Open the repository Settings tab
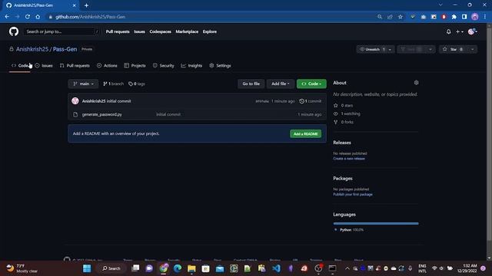 click(221, 65)
